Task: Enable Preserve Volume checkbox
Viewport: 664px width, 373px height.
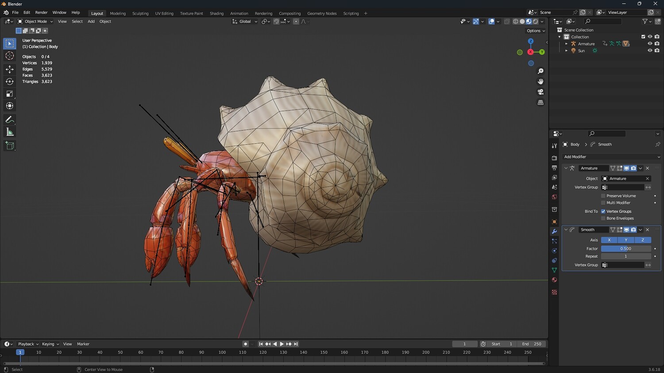Action: coord(603,196)
